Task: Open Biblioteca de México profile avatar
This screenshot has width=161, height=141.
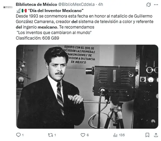Action: (8, 7)
